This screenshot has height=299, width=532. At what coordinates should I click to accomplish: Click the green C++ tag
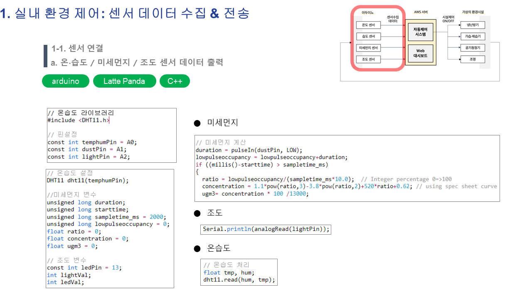[x=175, y=81]
